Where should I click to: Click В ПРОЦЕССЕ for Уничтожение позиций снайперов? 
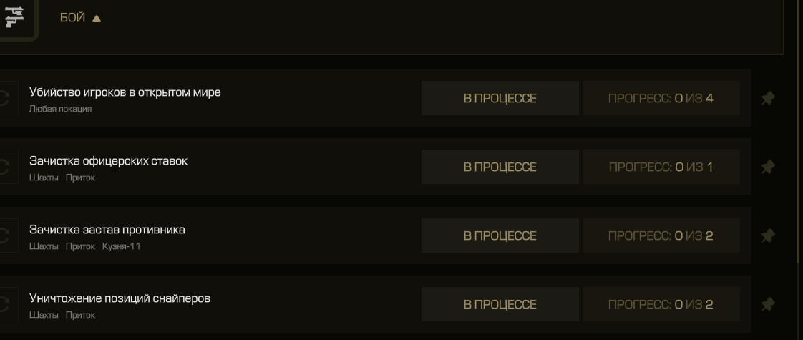[500, 305]
